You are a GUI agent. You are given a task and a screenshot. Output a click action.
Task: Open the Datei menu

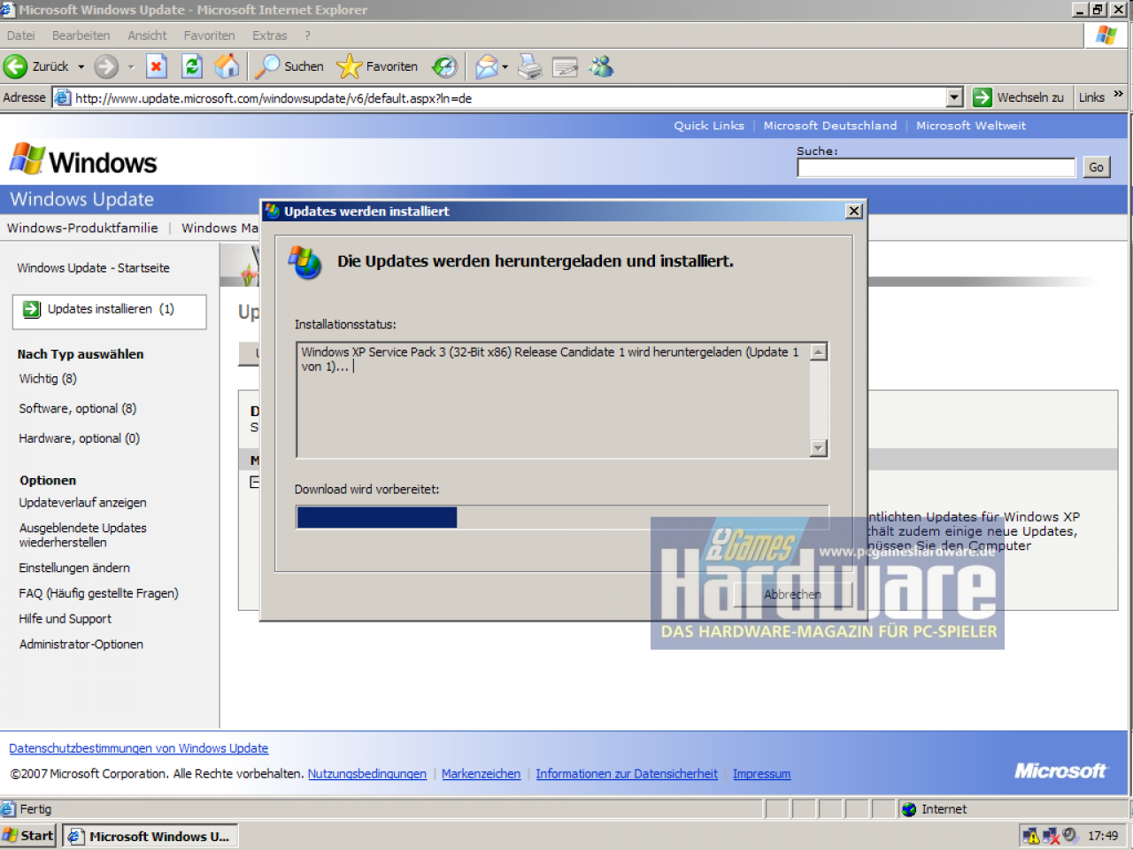tap(21, 35)
